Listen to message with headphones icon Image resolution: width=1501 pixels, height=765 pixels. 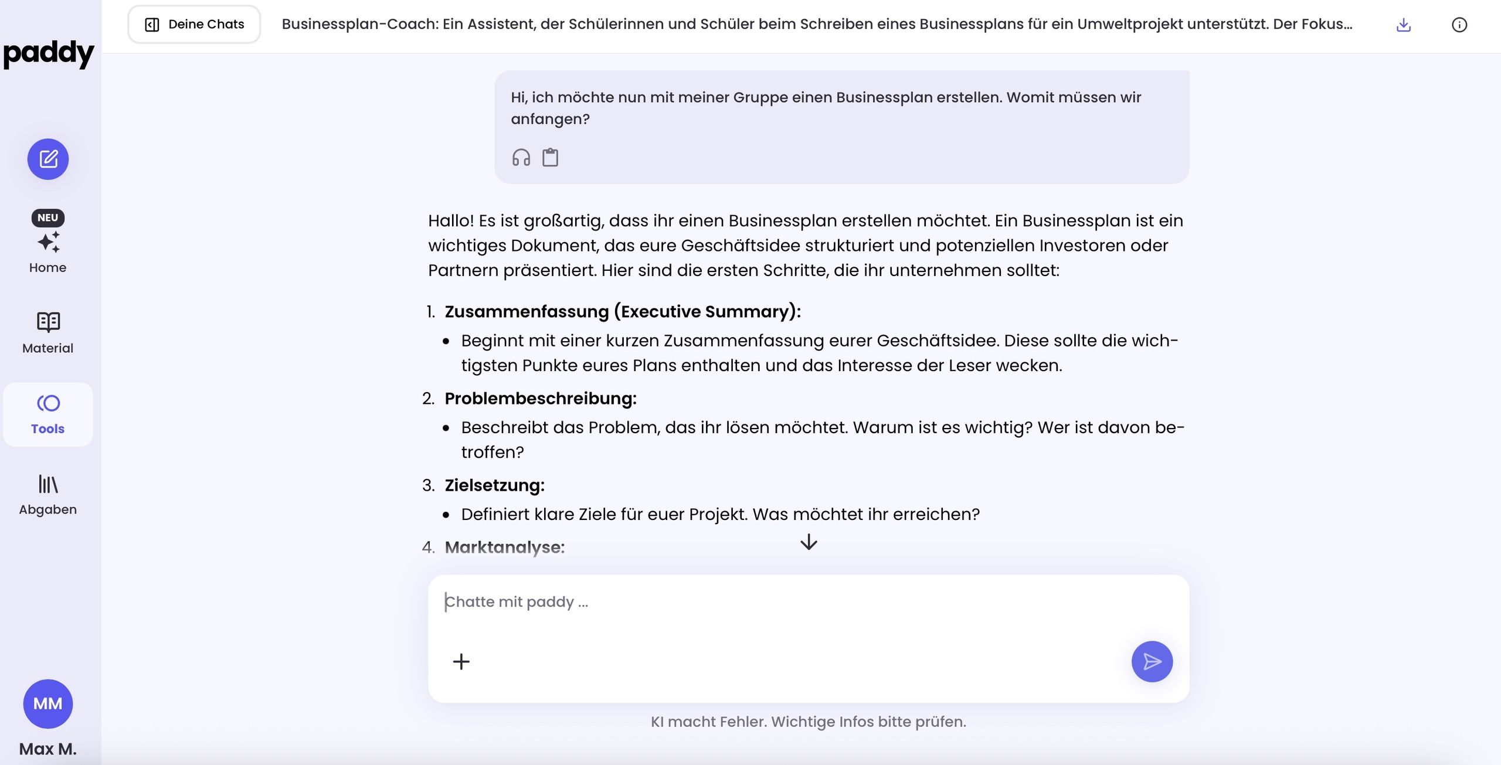[521, 158]
